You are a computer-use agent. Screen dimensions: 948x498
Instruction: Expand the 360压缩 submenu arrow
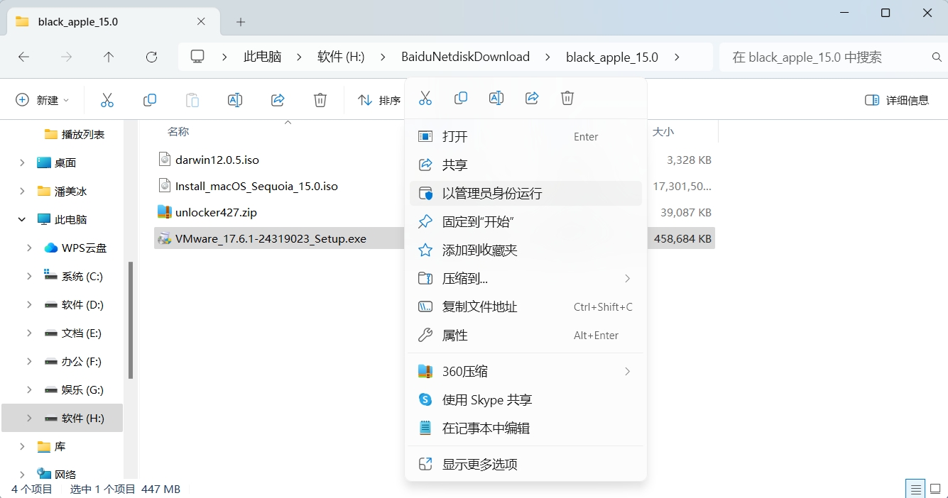(x=627, y=371)
